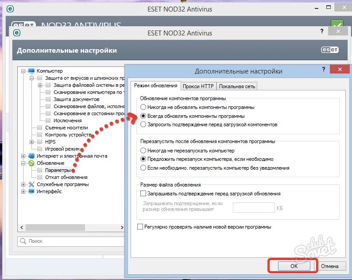Switch to the Прокси HTTP tab
Image resolution: width=352 pixels, height=280 pixels.
click(x=198, y=86)
